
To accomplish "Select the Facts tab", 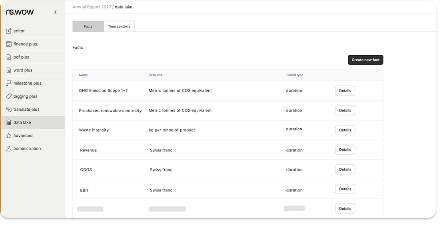I will tap(88, 26).
